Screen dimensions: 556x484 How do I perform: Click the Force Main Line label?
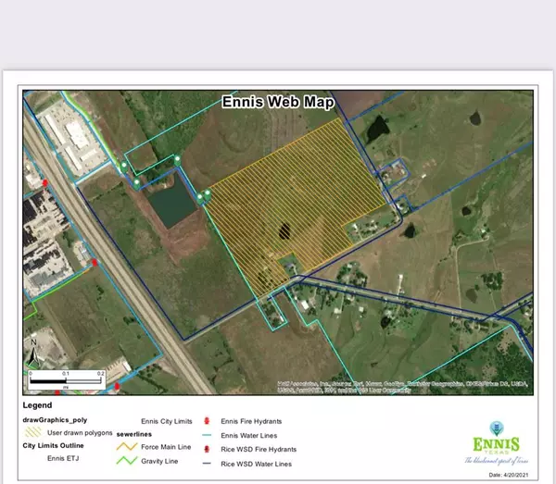point(166,447)
